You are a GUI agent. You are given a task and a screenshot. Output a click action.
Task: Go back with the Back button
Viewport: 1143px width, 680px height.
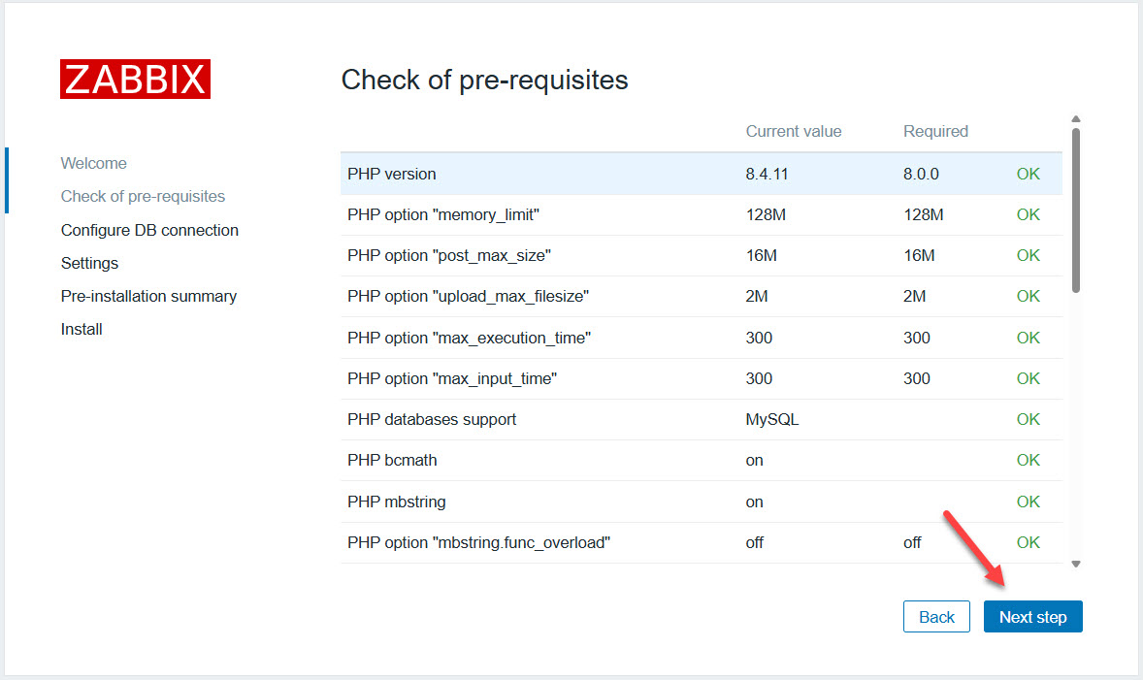[x=936, y=617]
